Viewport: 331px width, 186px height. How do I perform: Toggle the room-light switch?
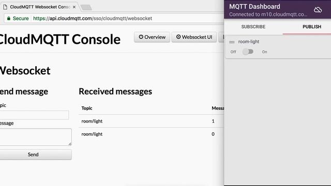point(248,52)
